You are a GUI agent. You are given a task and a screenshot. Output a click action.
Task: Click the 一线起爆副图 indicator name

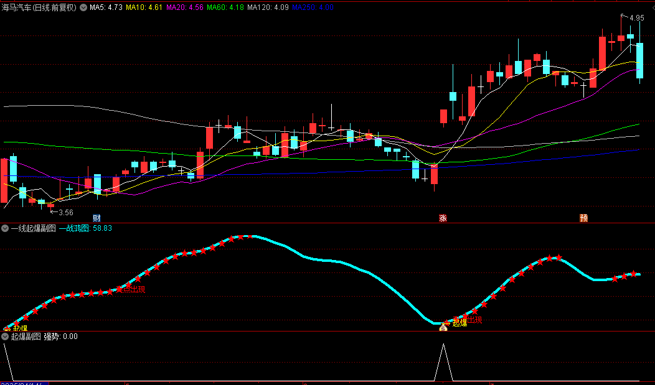(34, 228)
